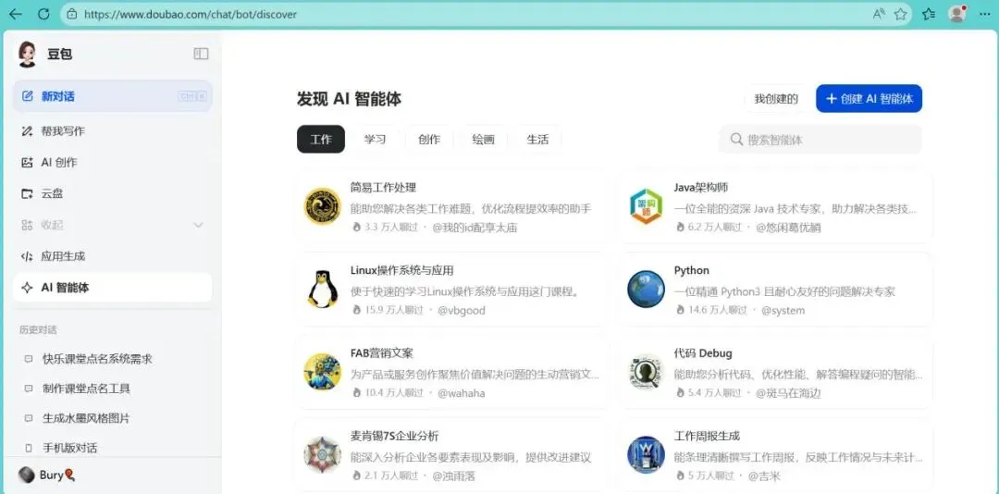Click 云盘 folder icon

click(x=27, y=193)
